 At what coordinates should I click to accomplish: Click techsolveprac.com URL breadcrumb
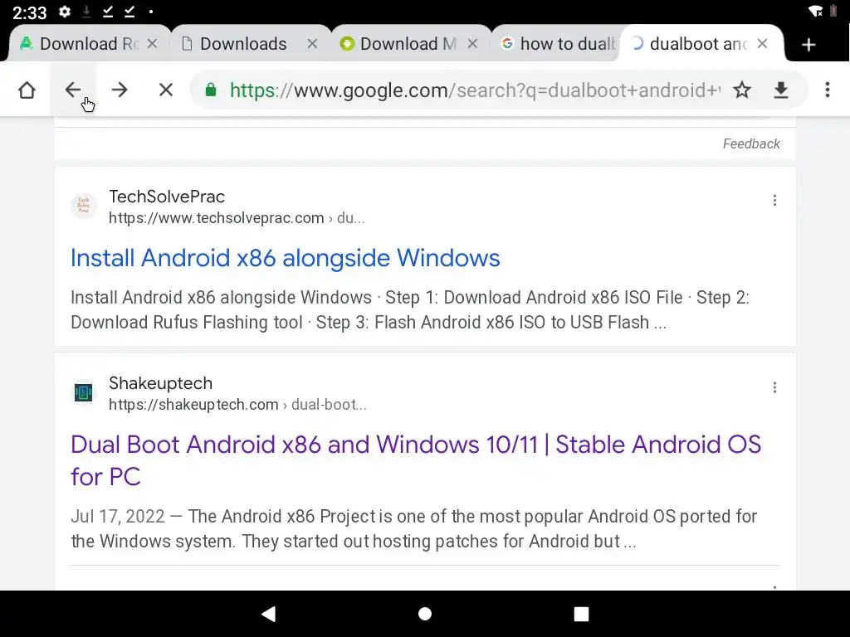[x=237, y=218]
